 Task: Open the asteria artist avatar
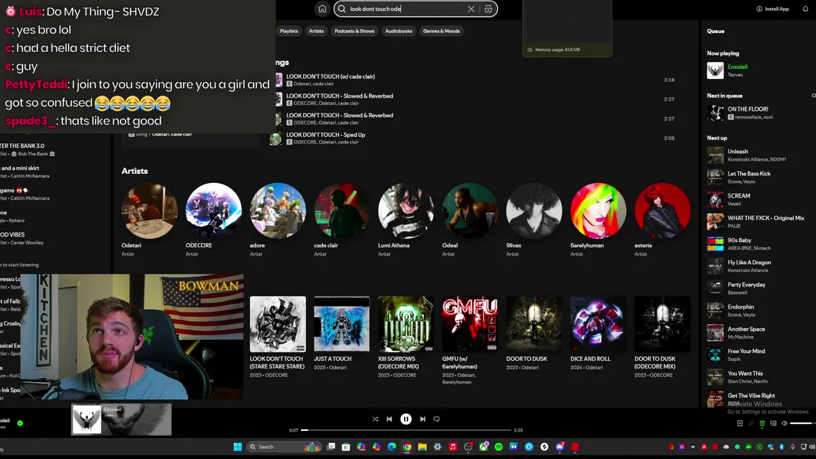[662, 211]
